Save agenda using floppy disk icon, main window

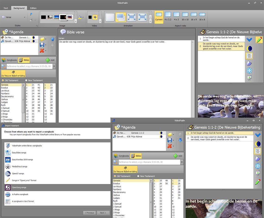point(42,45)
